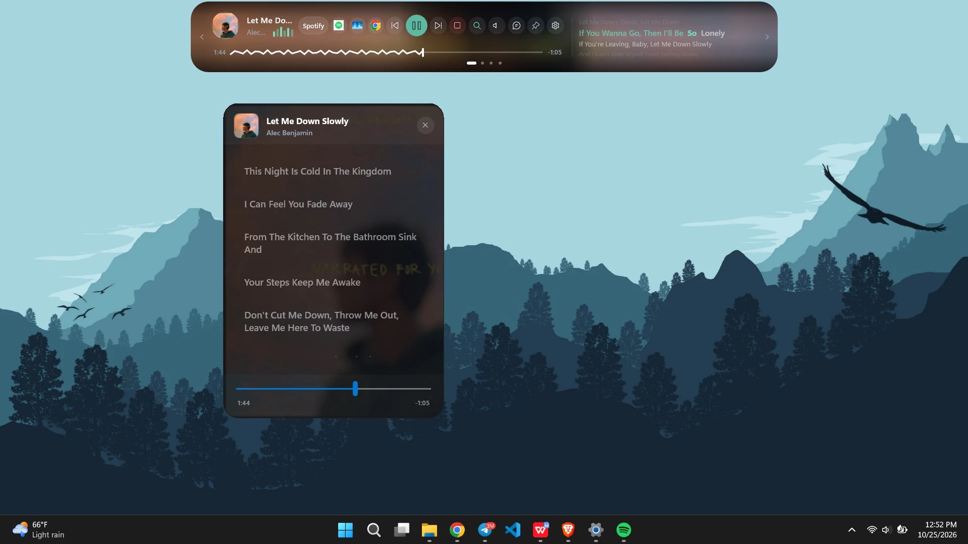Open Telegram from the taskbar
Viewport: 968px width, 544px height.
(x=485, y=530)
